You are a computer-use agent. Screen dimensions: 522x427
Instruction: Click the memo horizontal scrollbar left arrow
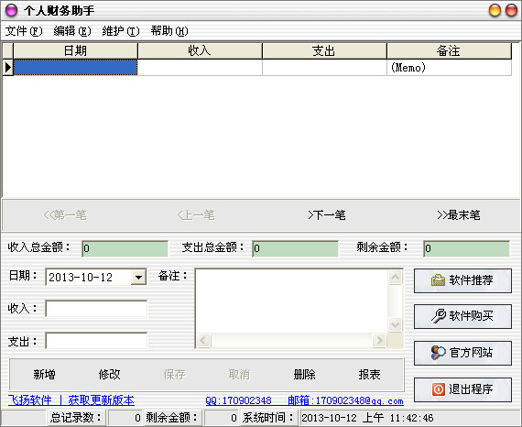[203, 340]
